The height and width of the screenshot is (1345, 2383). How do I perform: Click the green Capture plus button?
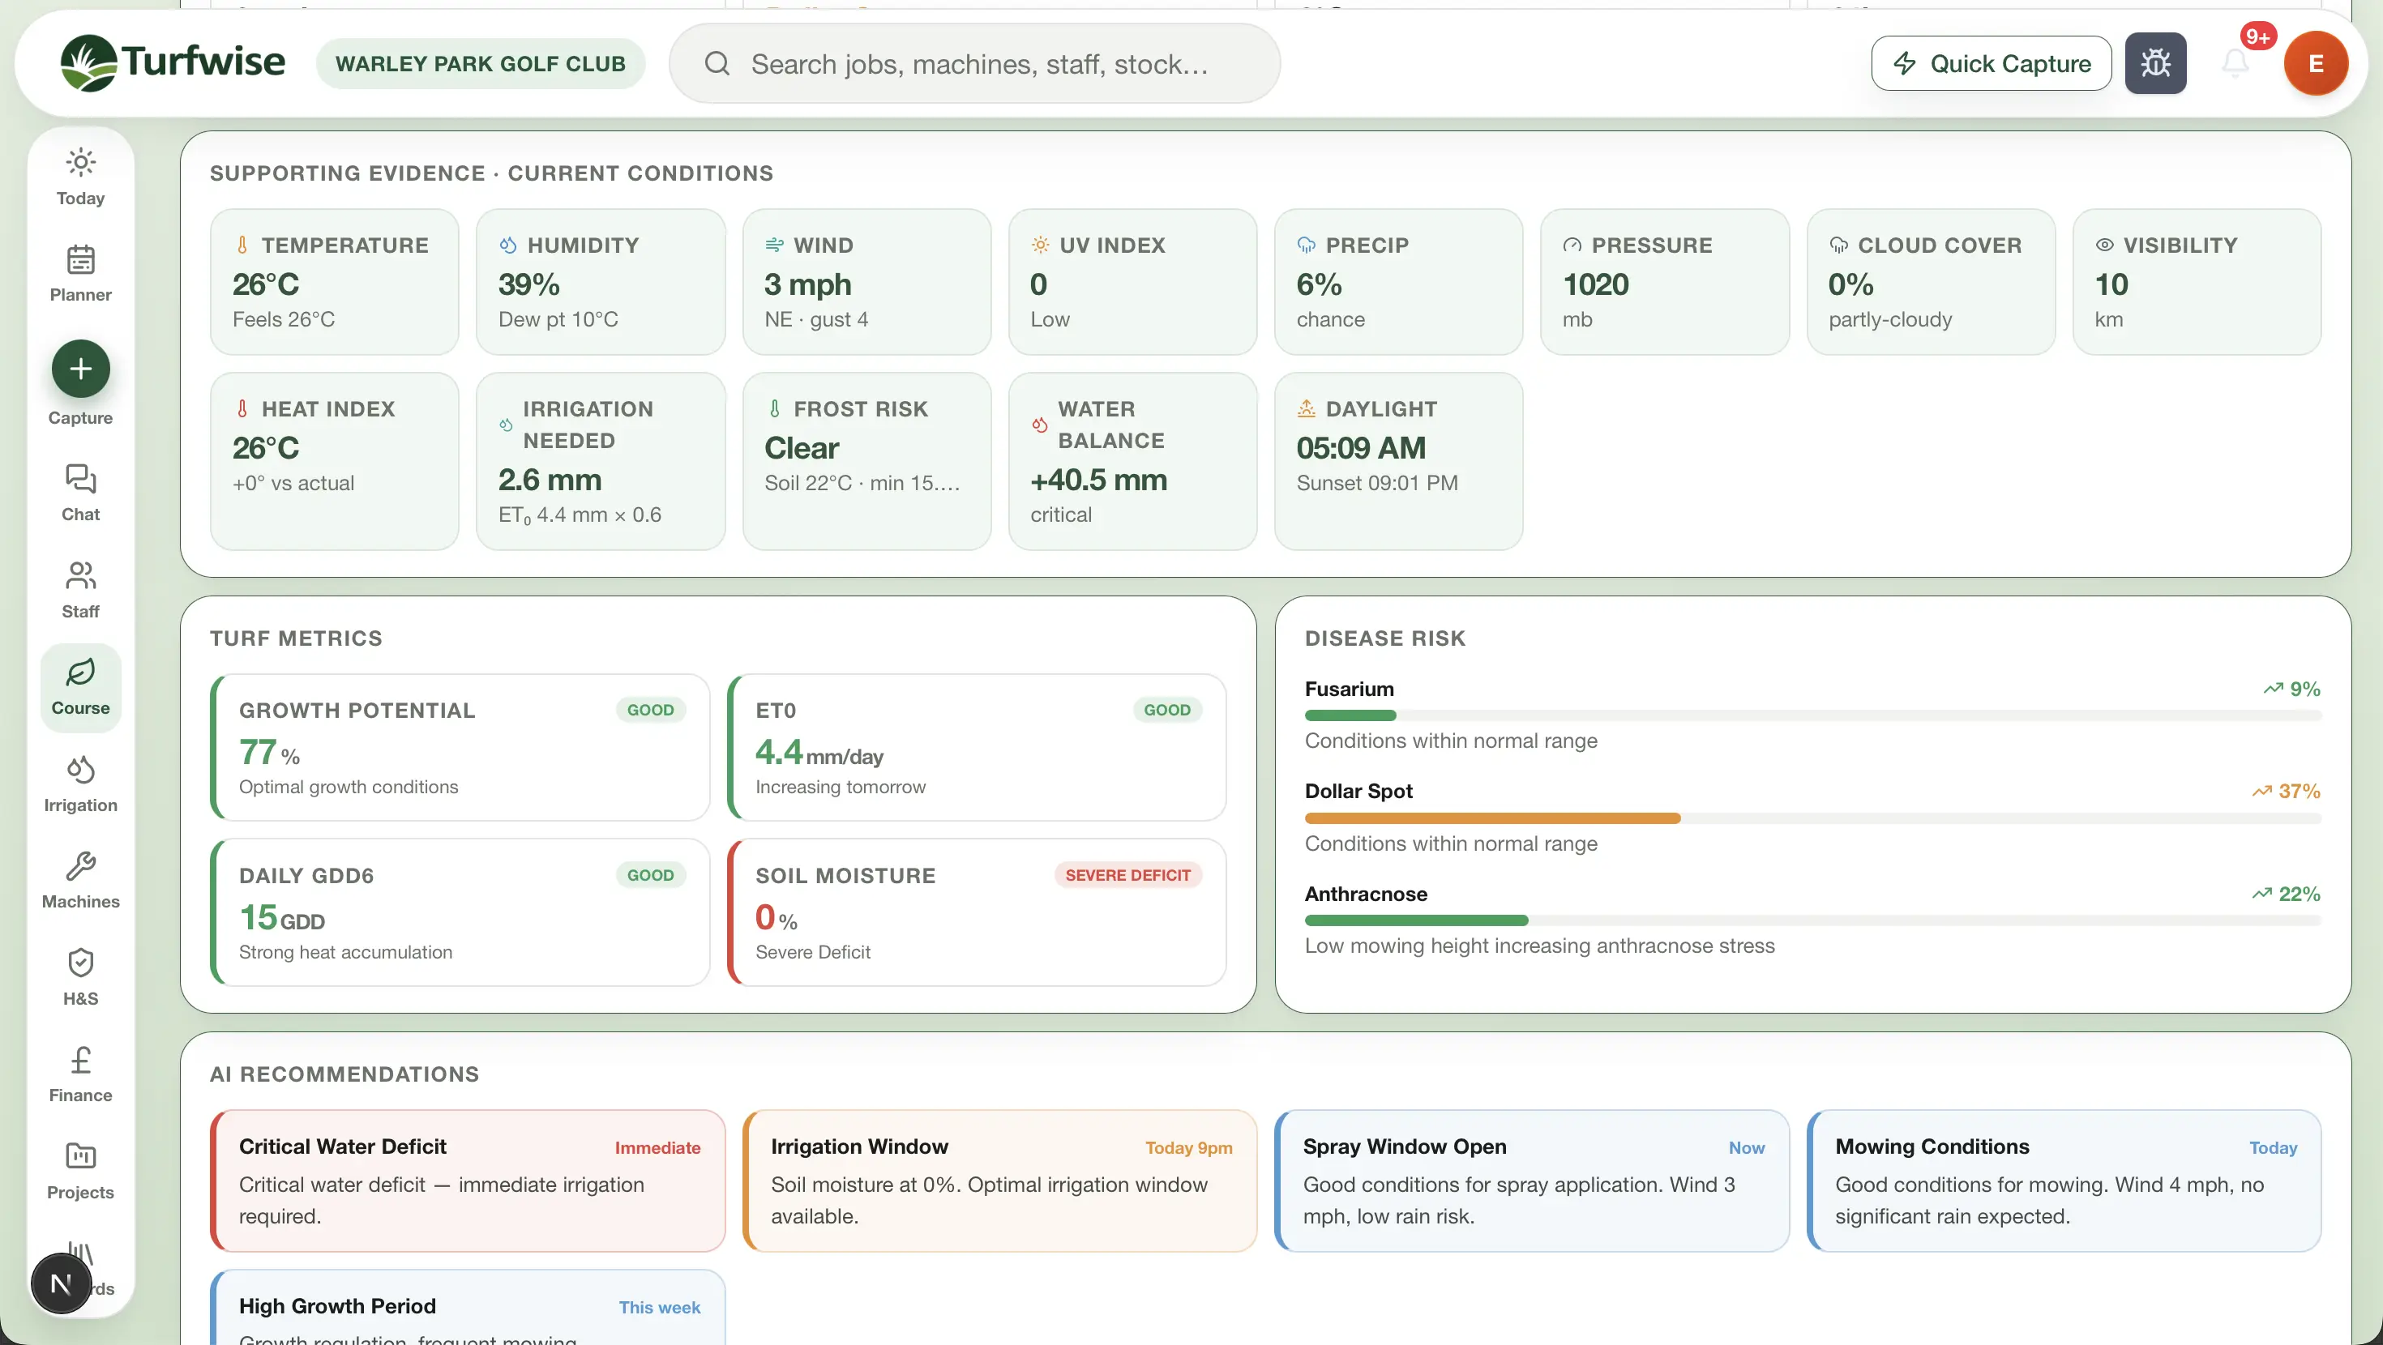tap(80, 369)
